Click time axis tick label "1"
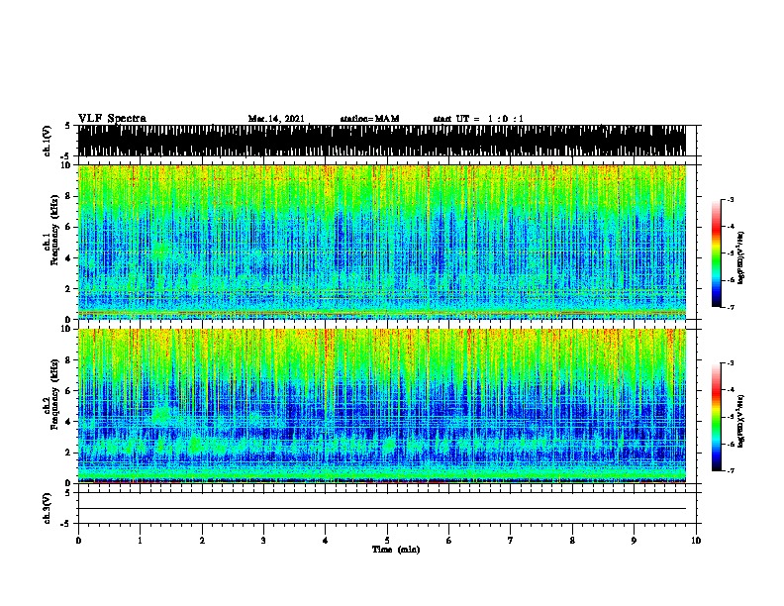This screenshot has height=606, width=784. [140, 541]
